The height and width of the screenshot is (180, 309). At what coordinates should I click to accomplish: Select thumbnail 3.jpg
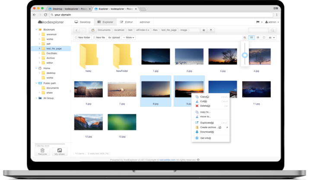click(223, 57)
